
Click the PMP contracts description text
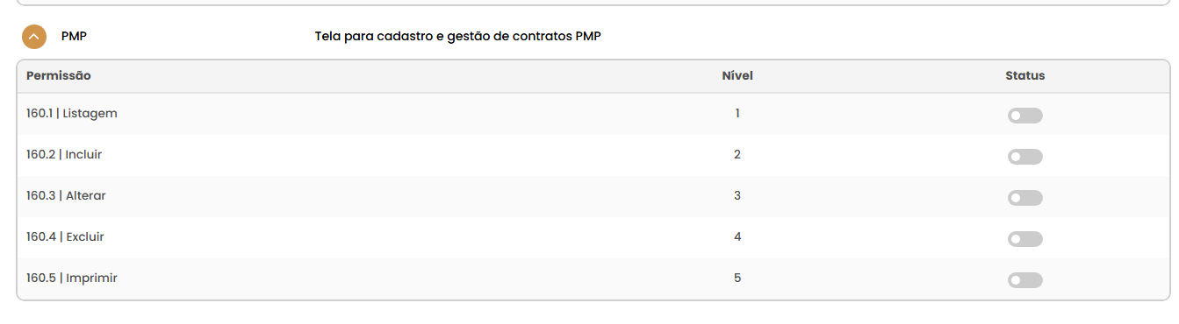pyautogui.click(x=458, y=36)
